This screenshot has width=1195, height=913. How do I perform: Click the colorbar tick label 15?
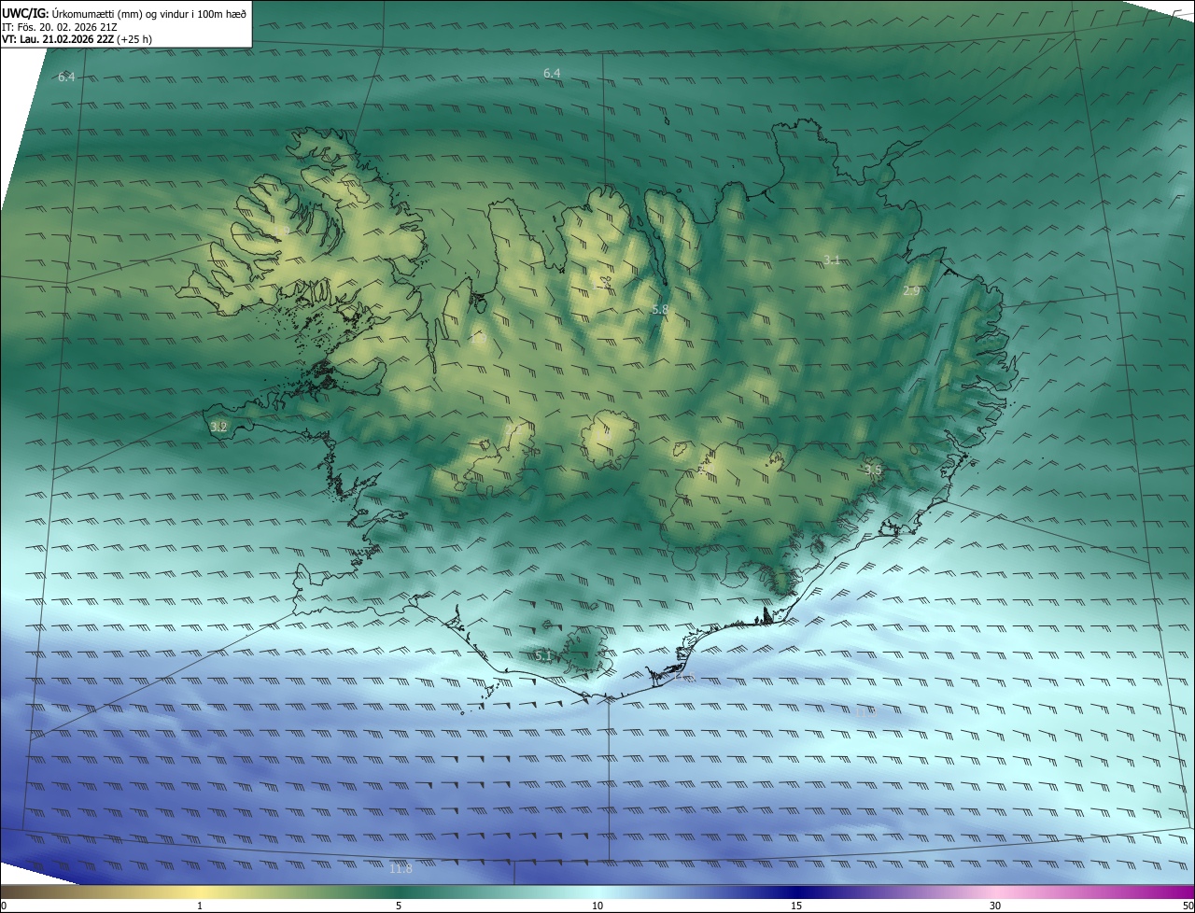(x=796, y=906)
